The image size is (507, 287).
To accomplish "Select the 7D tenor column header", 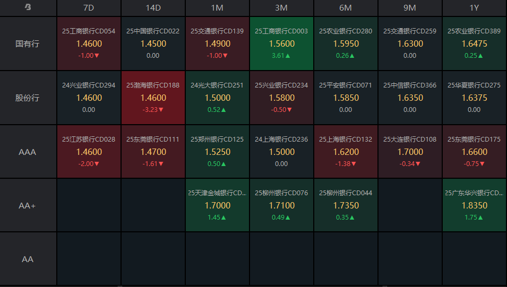I will click(x=89, y=8).
